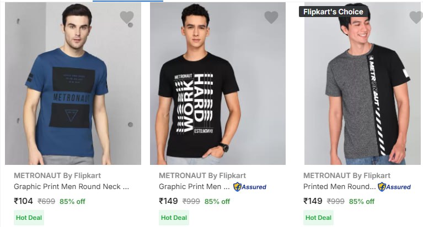Open the blue Metronaut t-shirt image
This screenshot has height=227, width=423.
[x=72, y=88]
